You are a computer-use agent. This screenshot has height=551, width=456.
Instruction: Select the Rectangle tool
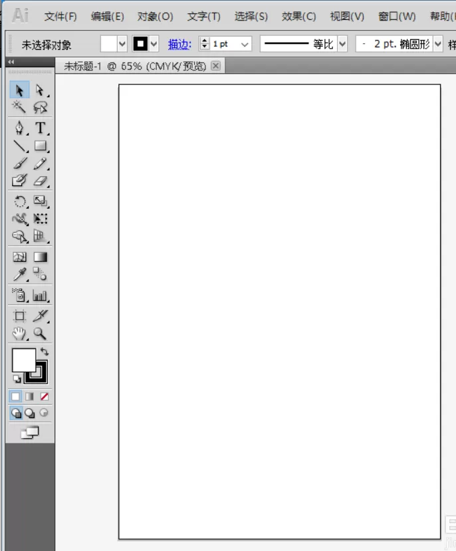pos(40,146)
